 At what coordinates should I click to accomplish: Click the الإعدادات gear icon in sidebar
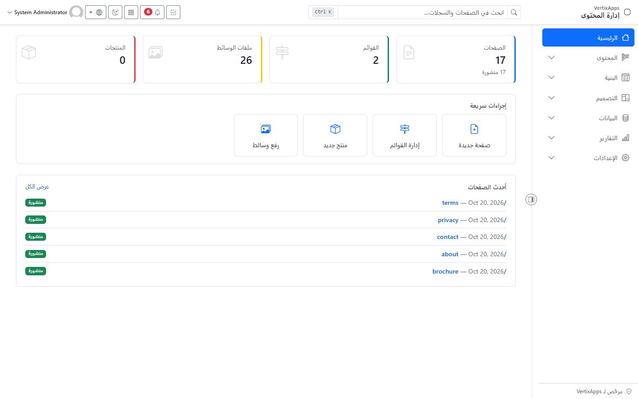click(626, 158)
